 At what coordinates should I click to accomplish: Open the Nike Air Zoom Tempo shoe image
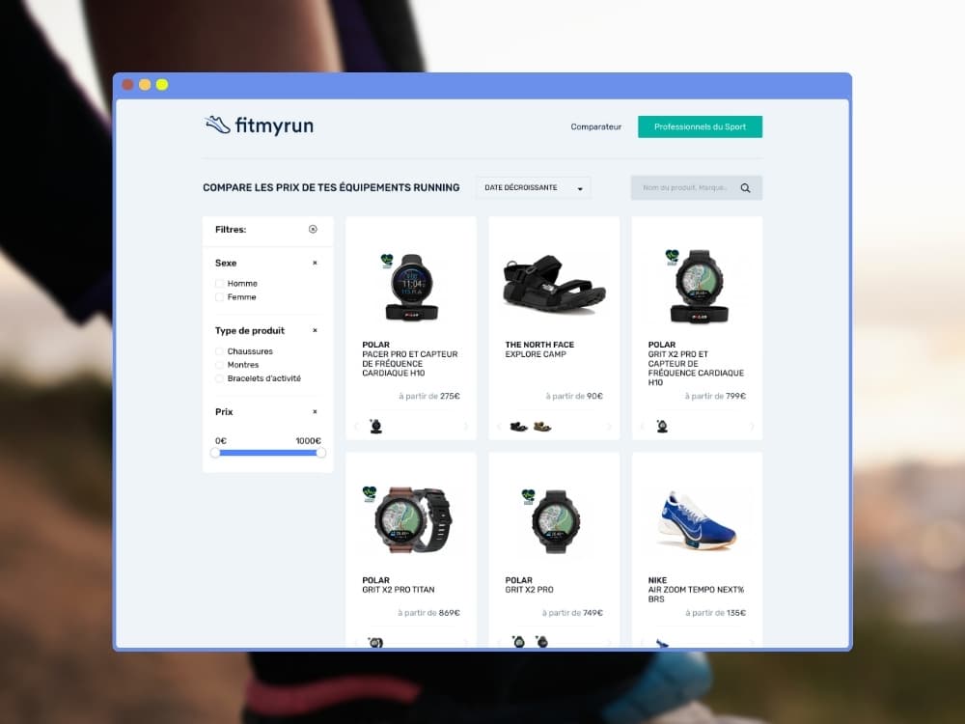[697, 521]
